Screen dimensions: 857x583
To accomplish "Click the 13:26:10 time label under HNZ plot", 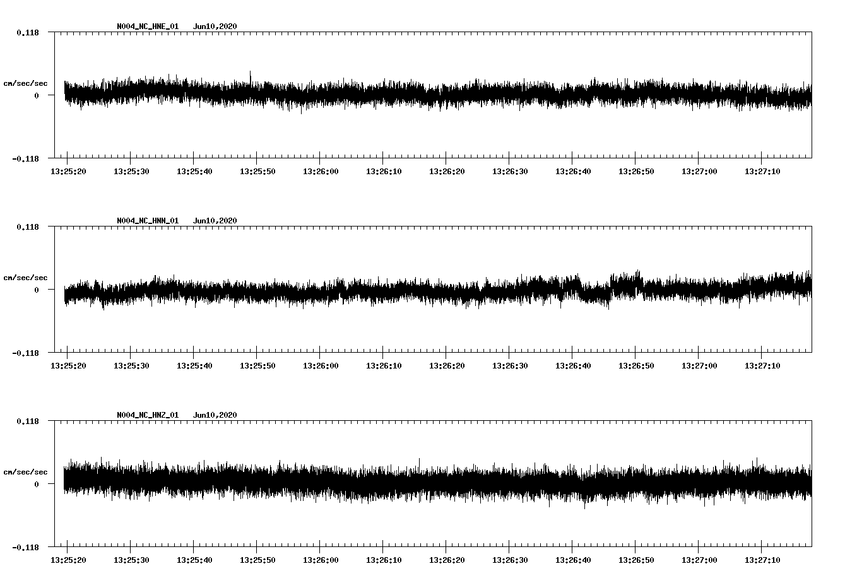I will (x=384, y=560).
